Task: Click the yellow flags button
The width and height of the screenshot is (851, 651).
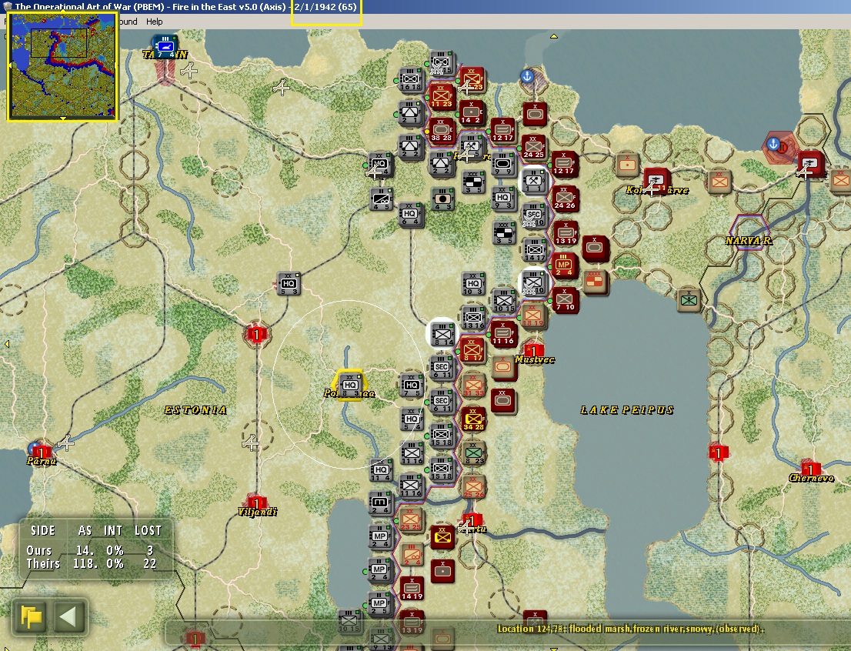Action: pos(31,617)
